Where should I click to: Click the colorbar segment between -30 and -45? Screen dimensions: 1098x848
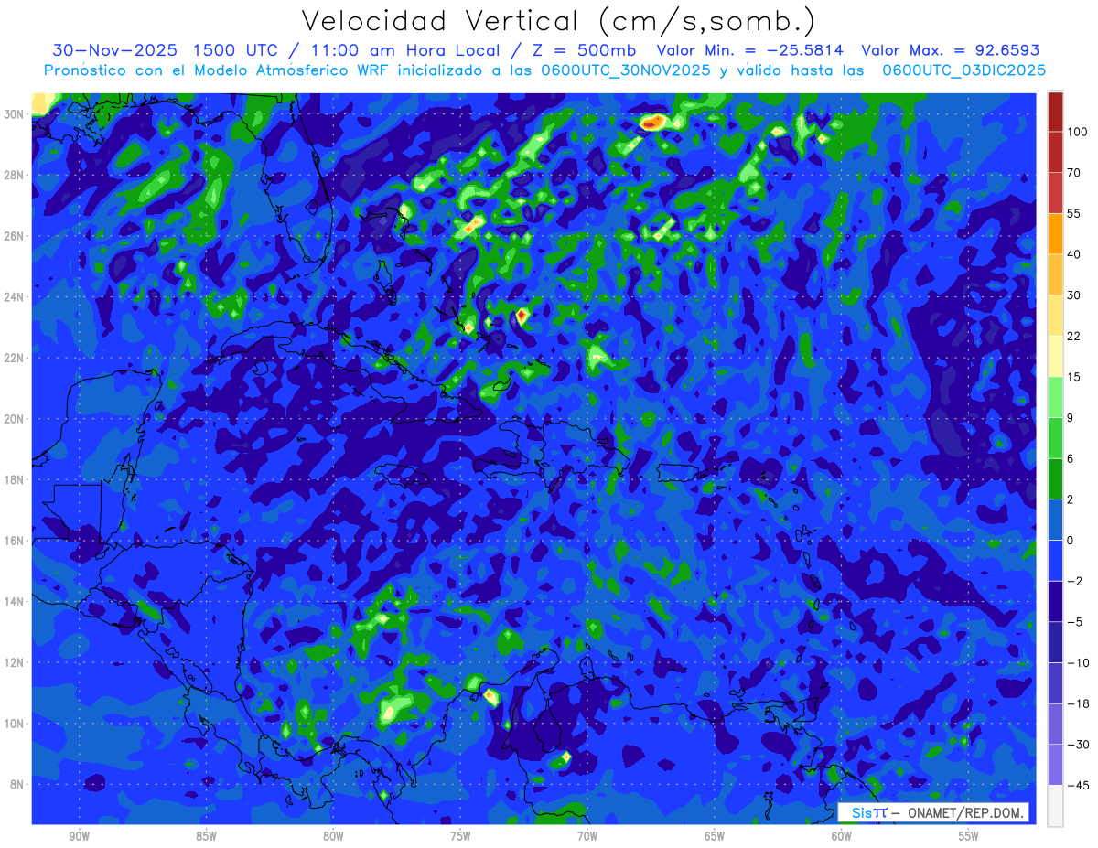click(1055, 766)
